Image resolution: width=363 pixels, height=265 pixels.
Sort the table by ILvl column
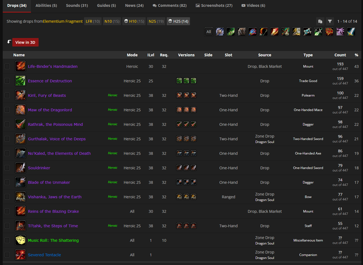point(151,55)
